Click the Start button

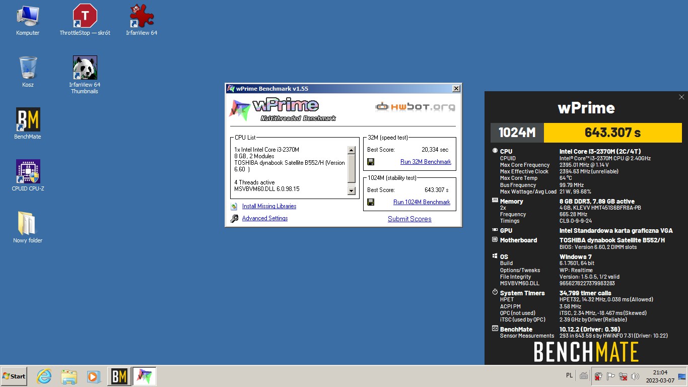pos(14,376)
